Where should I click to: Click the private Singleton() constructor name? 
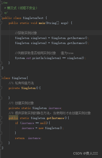pyautogui.click(x=28, y=88)
